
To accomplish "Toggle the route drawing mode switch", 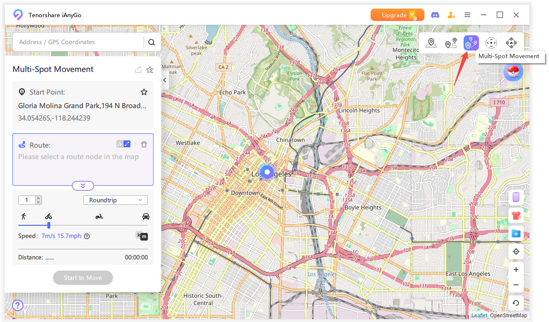I will tap(124, 144).
